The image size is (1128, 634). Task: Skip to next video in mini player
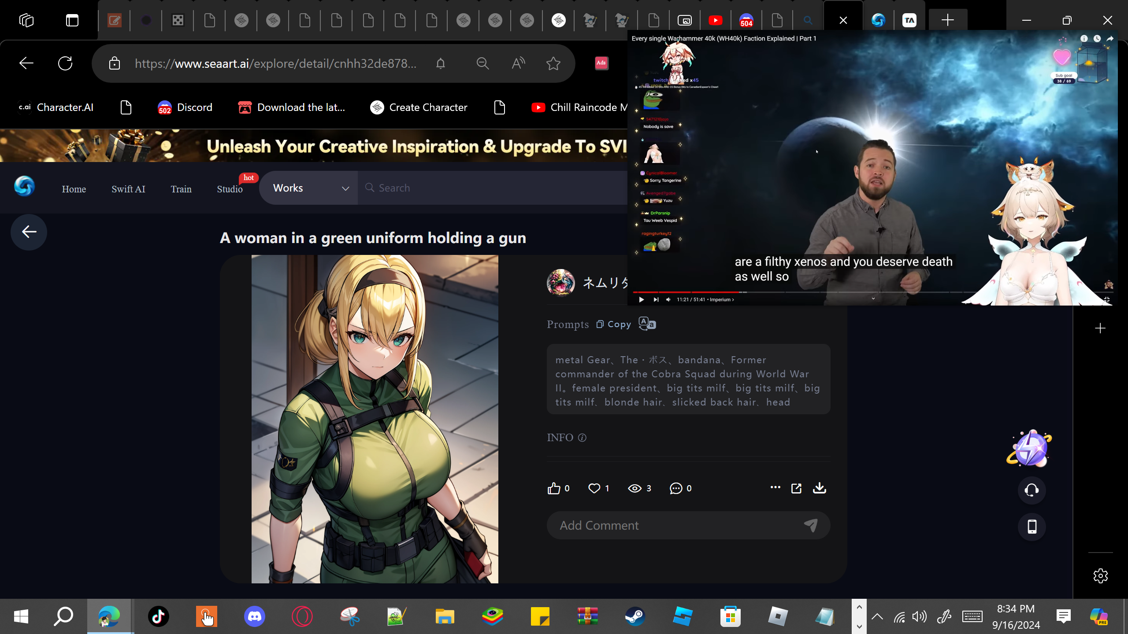pyautogui.click(x=656, y=299)
